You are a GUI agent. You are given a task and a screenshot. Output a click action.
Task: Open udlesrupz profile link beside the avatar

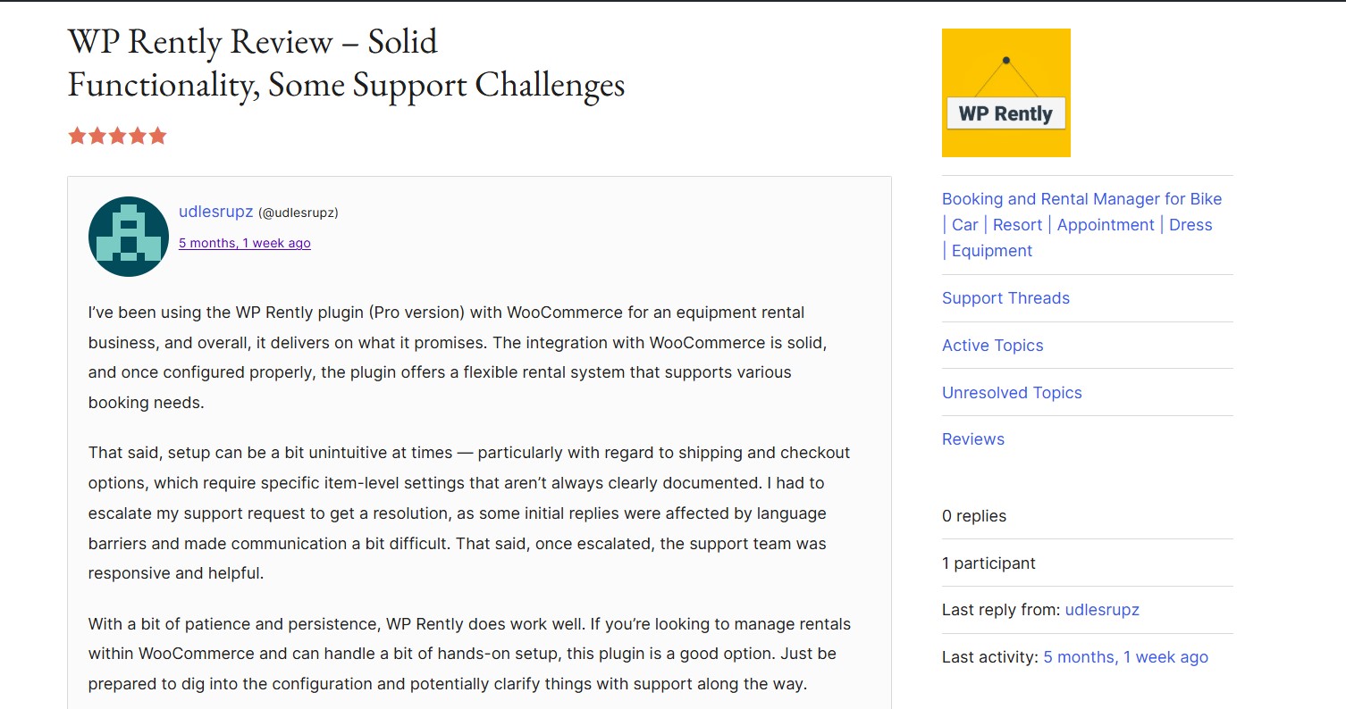215,212
